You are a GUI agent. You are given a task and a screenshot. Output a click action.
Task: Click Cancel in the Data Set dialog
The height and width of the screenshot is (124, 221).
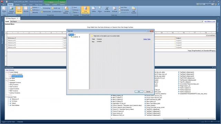[148, 92]
